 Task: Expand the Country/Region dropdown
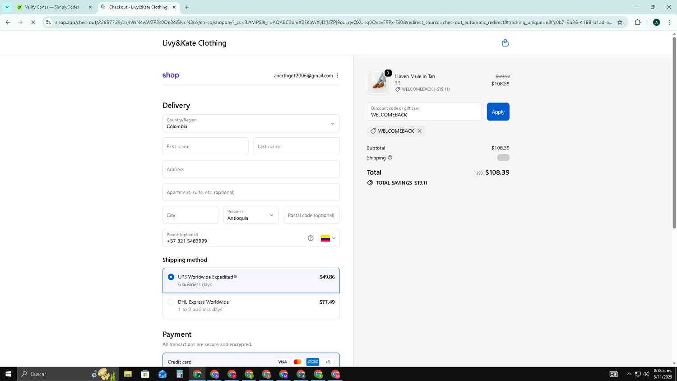[251, 123]
